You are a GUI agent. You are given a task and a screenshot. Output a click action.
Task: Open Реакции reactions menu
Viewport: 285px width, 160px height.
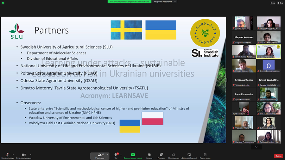tap(161, 156)
